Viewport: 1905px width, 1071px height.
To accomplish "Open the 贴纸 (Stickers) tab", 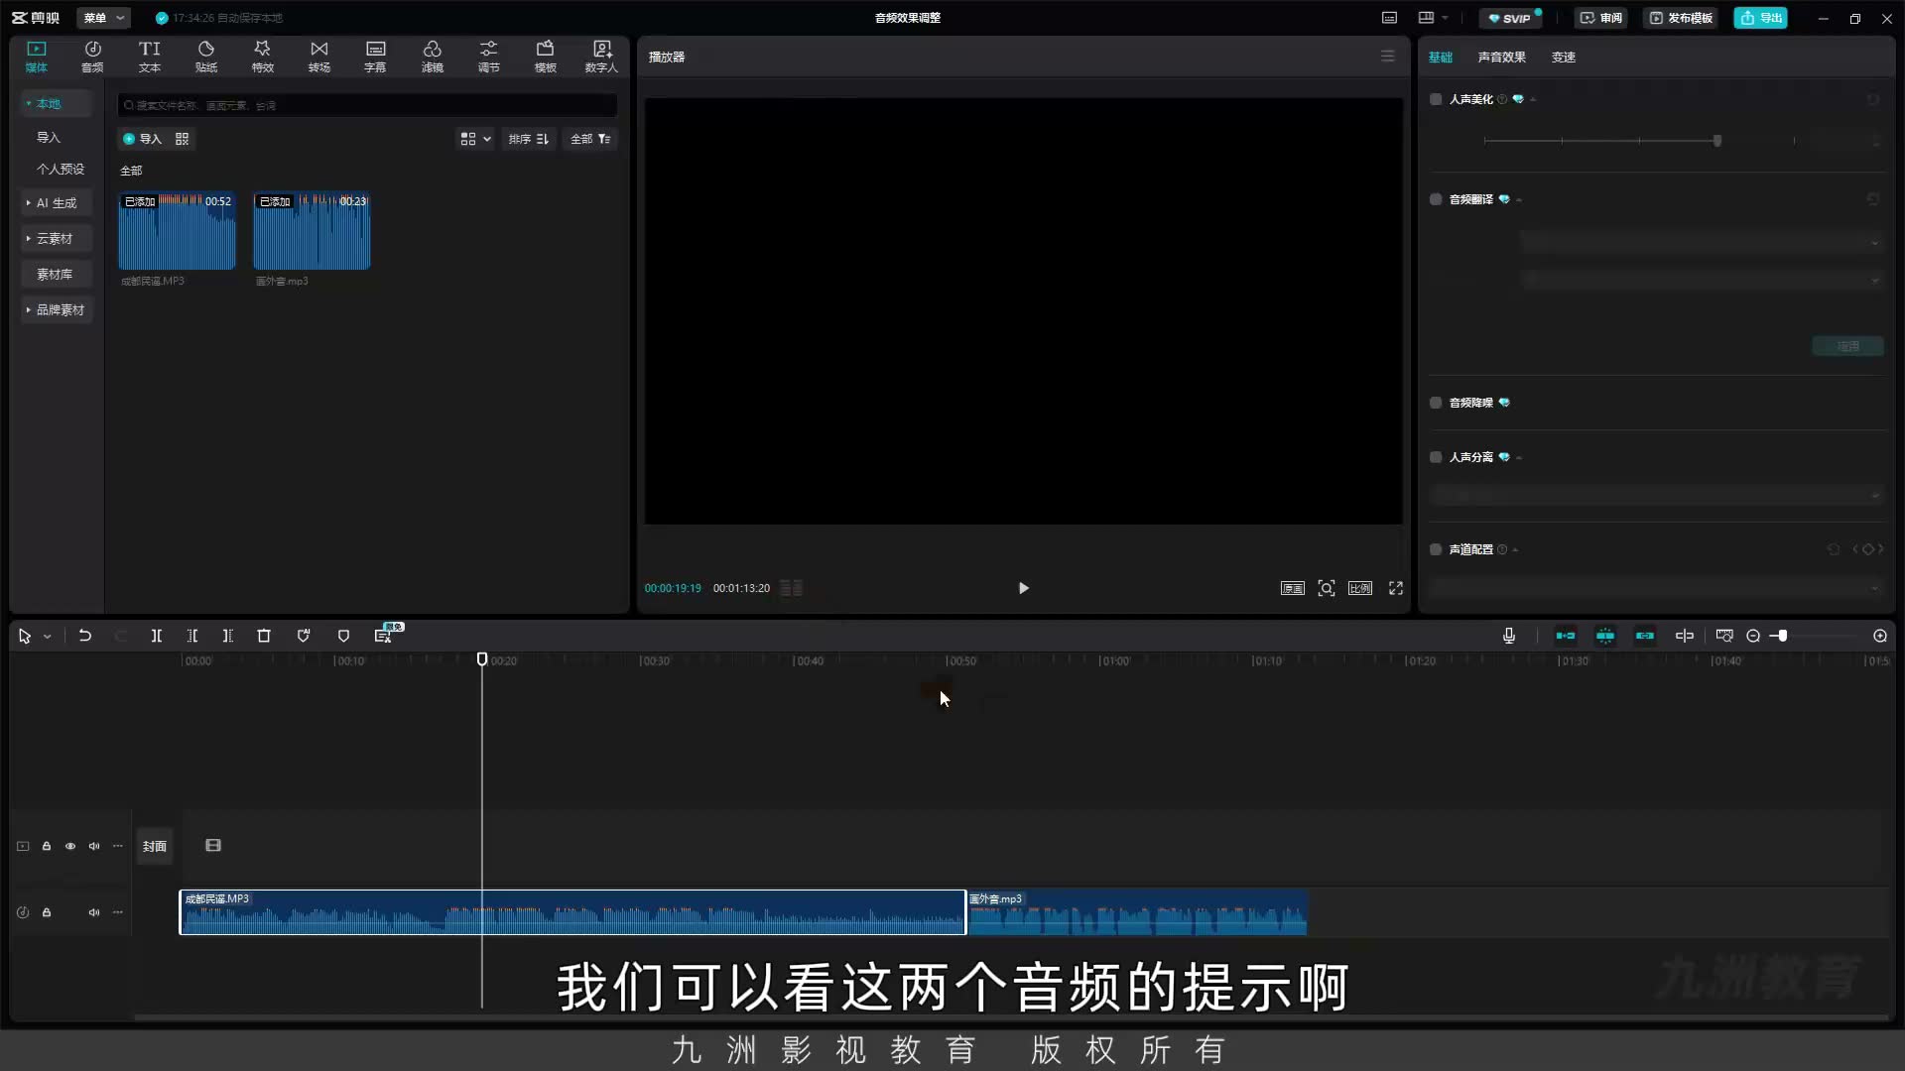I will tap(206, 57).
